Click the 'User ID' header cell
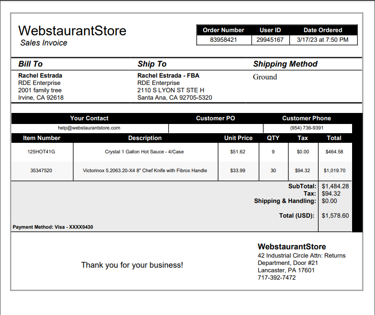 click(x=270, y=30)
